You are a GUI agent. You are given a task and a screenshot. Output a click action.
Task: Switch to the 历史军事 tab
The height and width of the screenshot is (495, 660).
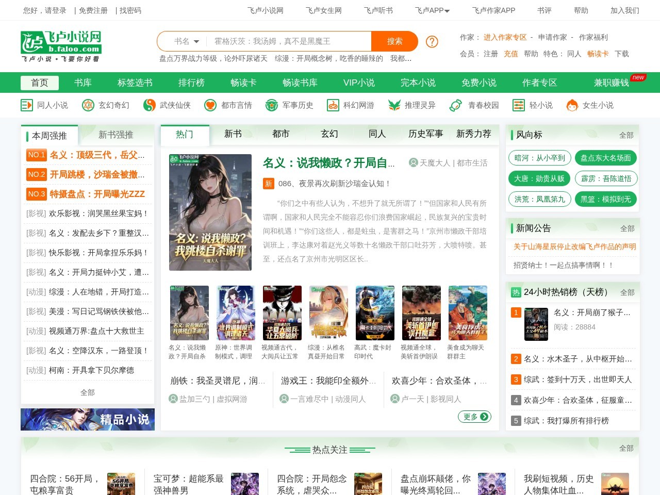[x=426, y=134]
